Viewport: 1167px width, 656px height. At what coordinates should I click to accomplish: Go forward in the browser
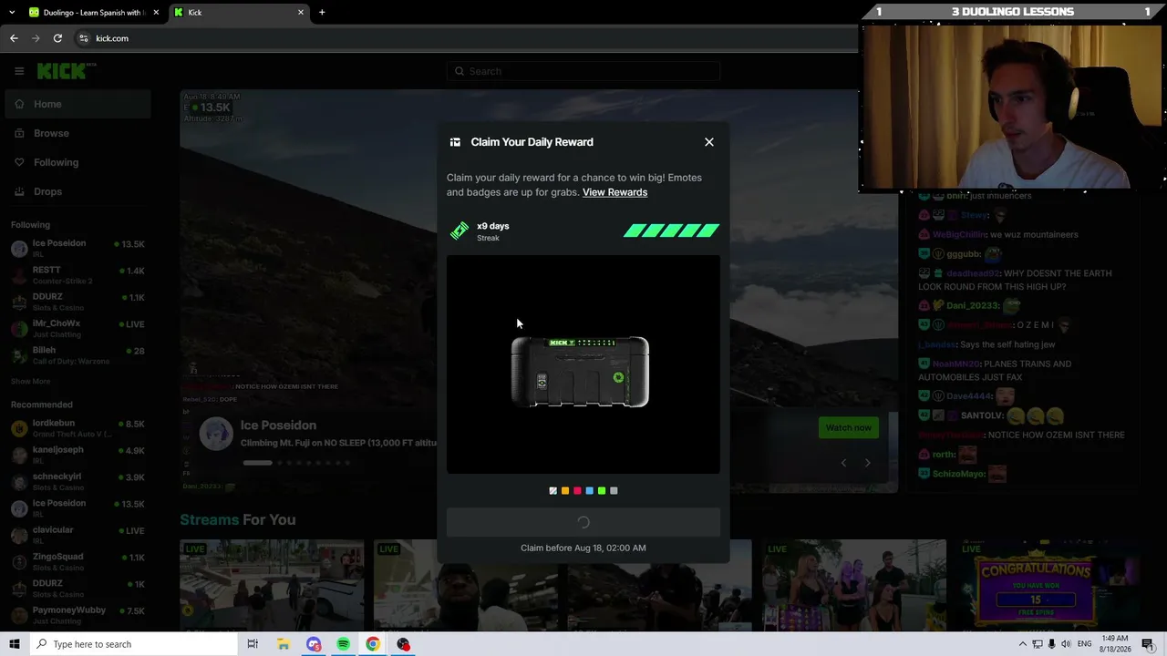(36, 38)
